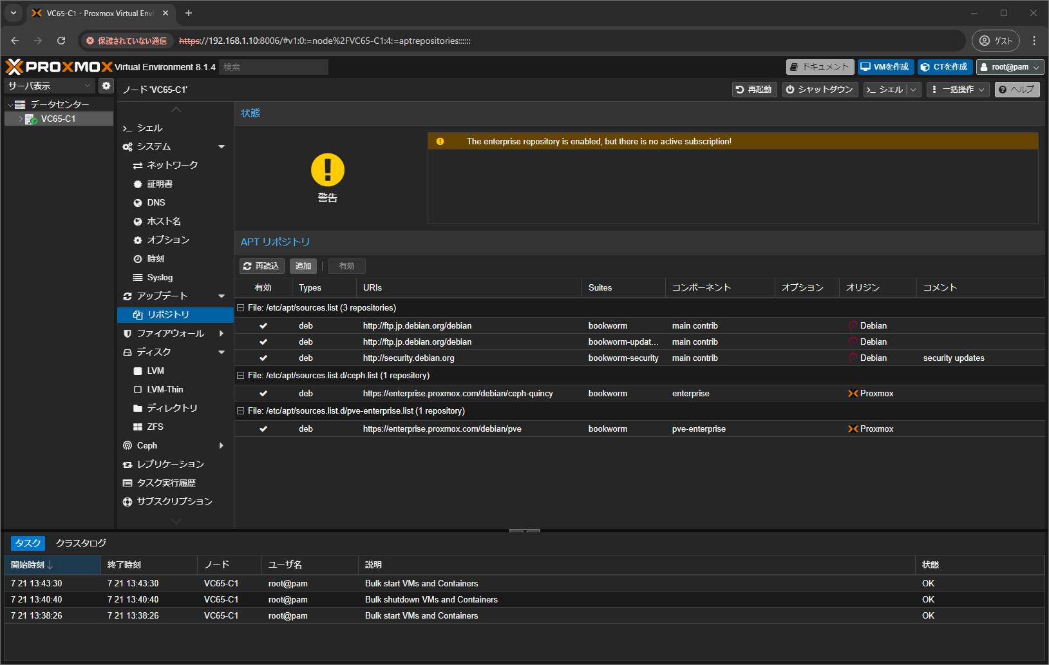This screenshot has height=665, width=1049.
Task: Click the browser address bar URL
Action: click(325, 41)
